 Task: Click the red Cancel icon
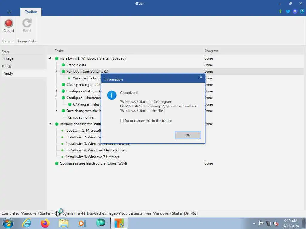click(9, 23)
